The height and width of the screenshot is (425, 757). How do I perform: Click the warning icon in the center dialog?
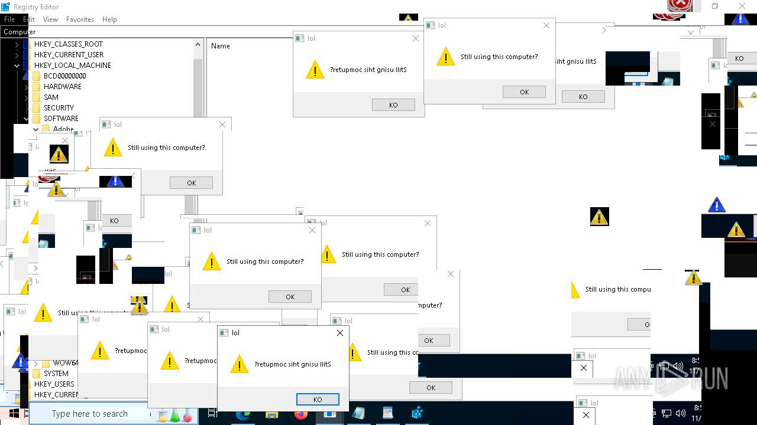tap(211, 261)
